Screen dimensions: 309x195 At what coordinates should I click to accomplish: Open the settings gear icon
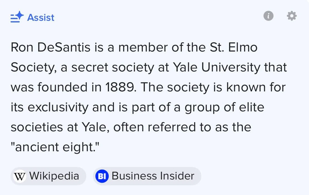tap(292, 16)
